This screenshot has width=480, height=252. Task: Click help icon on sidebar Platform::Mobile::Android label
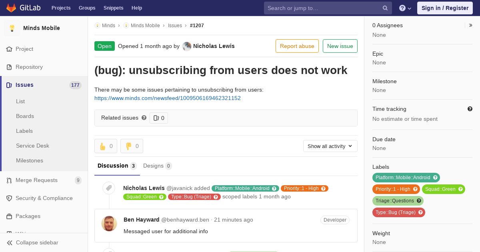point(435,178)
